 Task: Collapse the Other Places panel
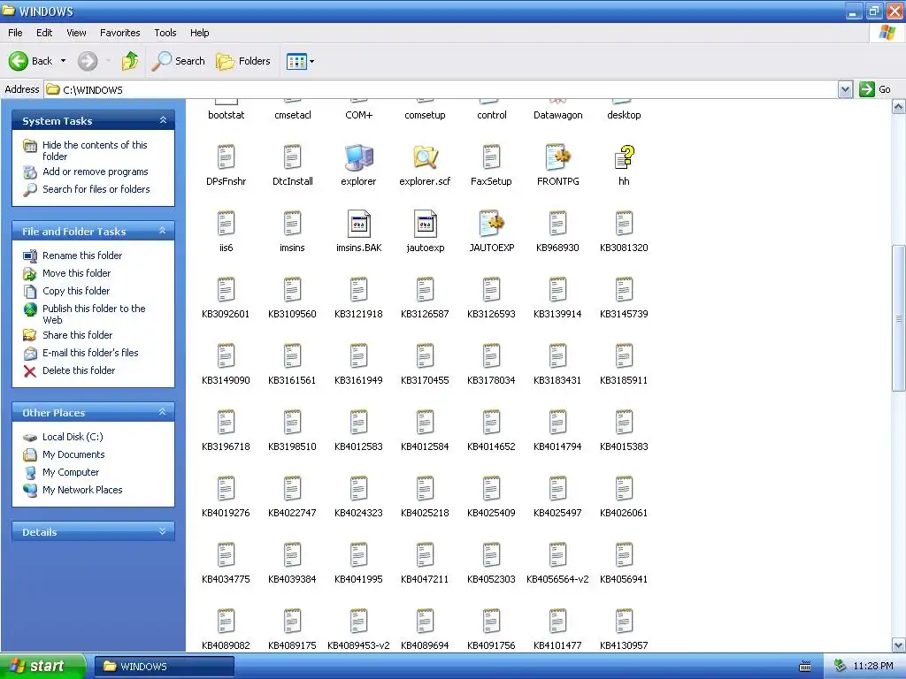coord(163,412)
